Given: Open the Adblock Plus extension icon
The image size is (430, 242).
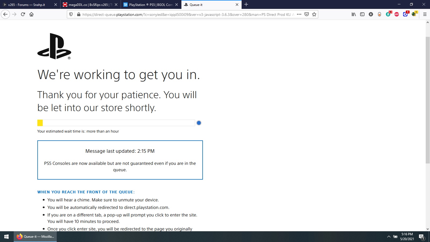Looking at the screenshot, I should (397, 14).
